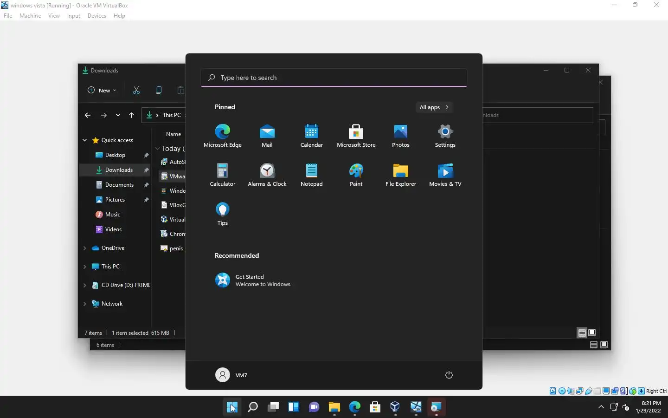Screen dimensions: 668x418
Task: Switch Downloads to large thumbnails view
Action: (592, 333)
